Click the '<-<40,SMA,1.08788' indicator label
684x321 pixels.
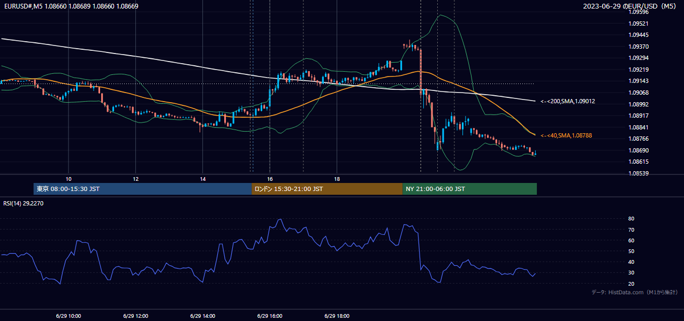[x=566, y=136]
